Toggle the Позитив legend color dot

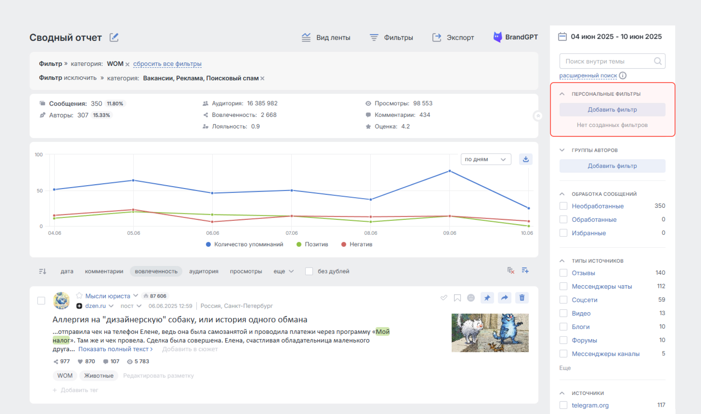[299, 244]
